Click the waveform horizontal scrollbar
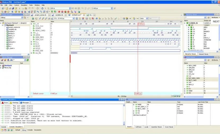The height and width of the screenshot is (134, 220). point(122,96)
